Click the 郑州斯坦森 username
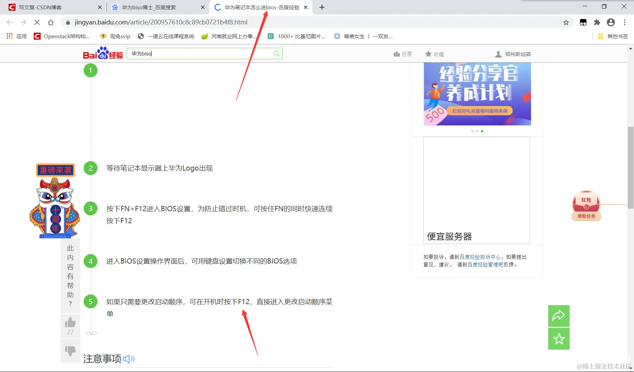Image resolution: width=634 pixels, height=372 pixels. point(518,54)
